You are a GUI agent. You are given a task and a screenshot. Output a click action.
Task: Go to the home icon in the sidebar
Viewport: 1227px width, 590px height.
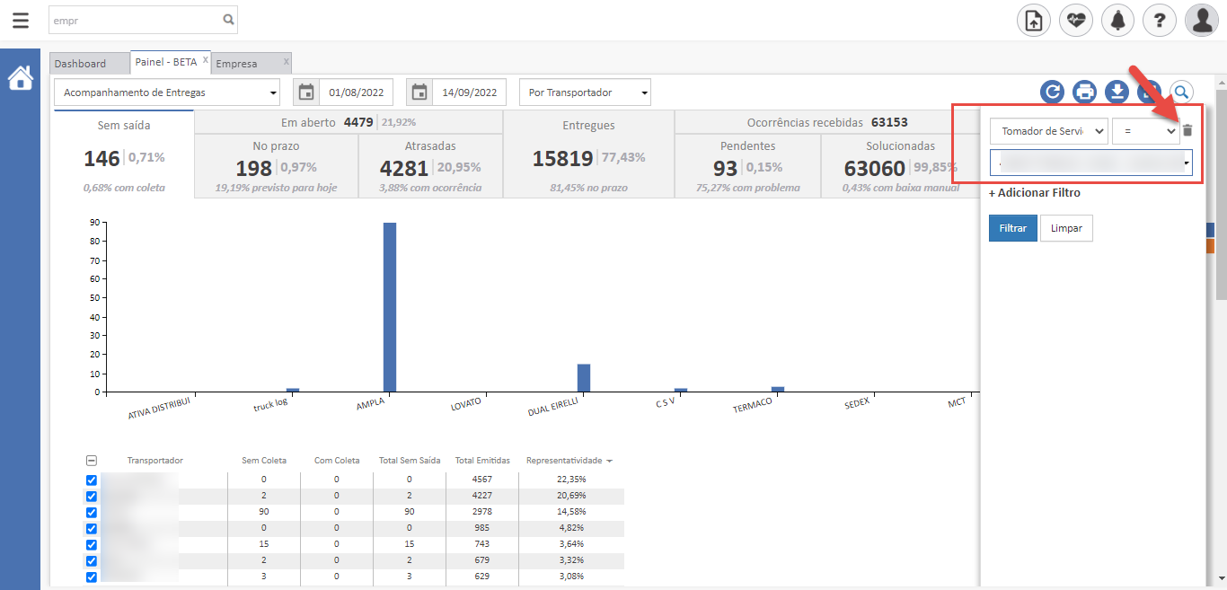coord(20,78)
